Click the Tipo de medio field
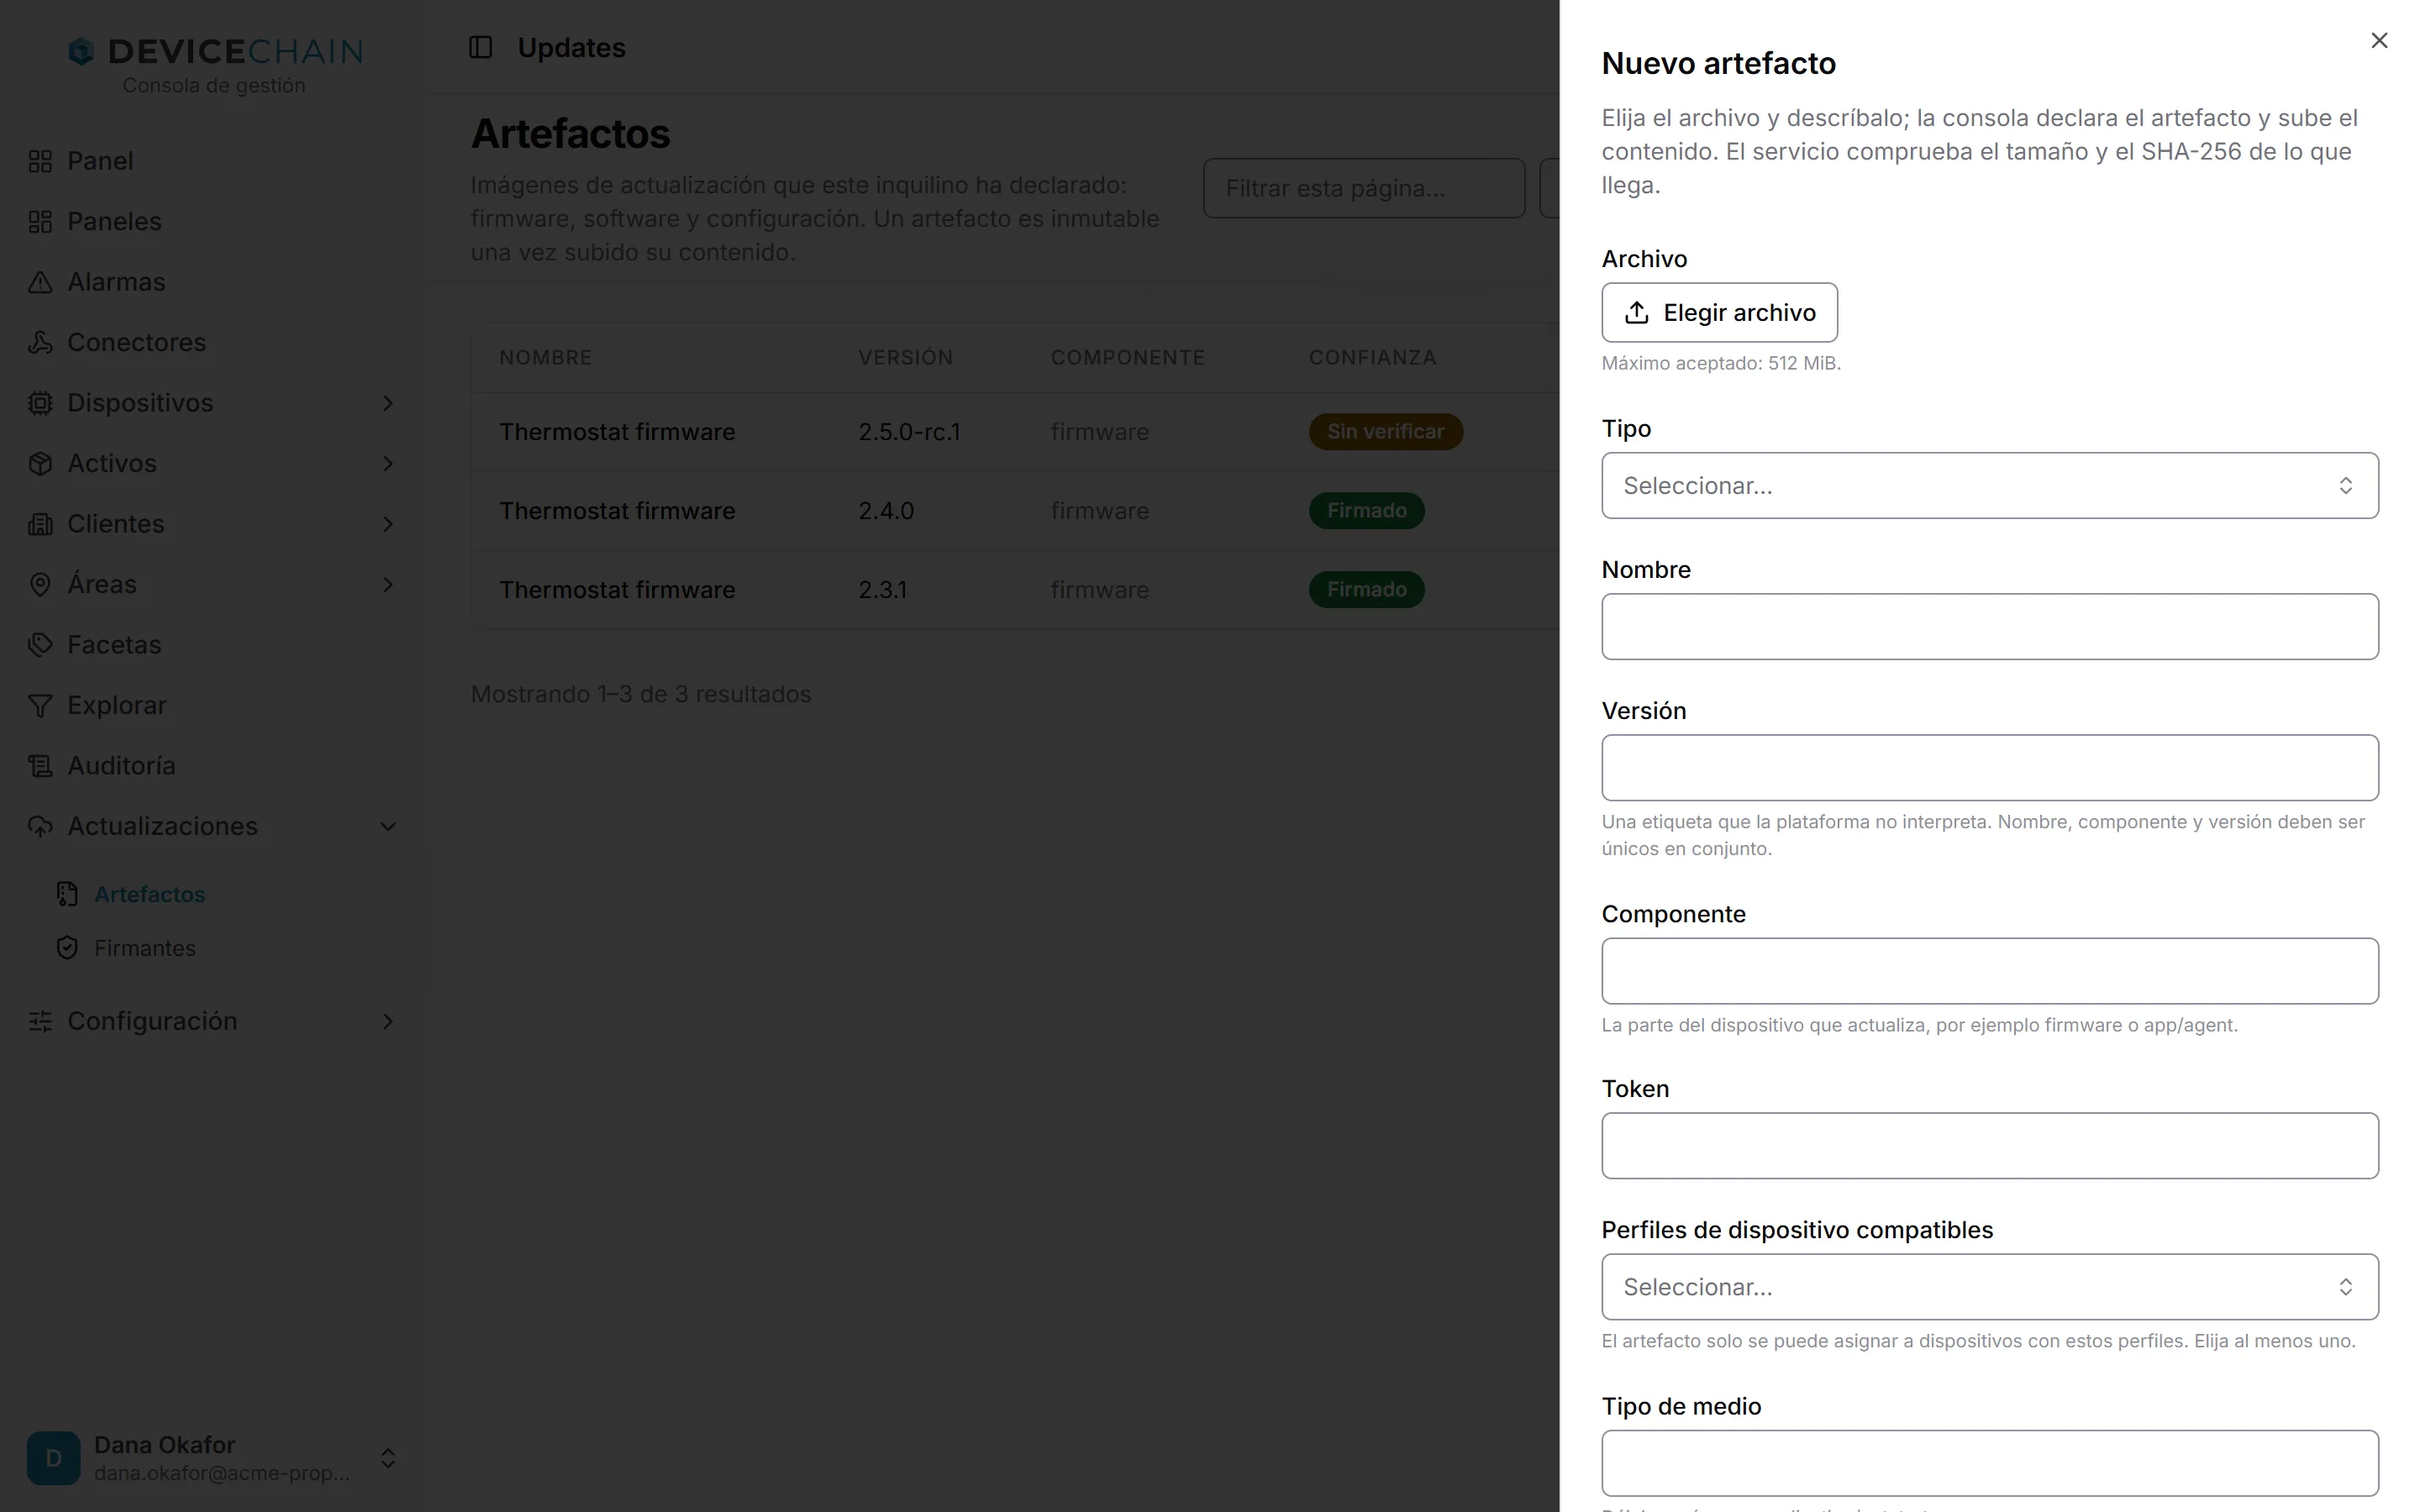Image resolution: width=2420 pixels, height=1512 pixels. pyautogui.click(x=1989, y=1463)
